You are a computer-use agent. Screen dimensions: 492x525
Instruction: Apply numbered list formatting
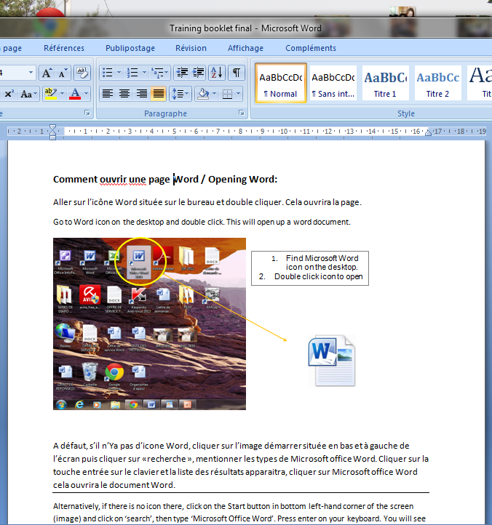tap(132, 73)
